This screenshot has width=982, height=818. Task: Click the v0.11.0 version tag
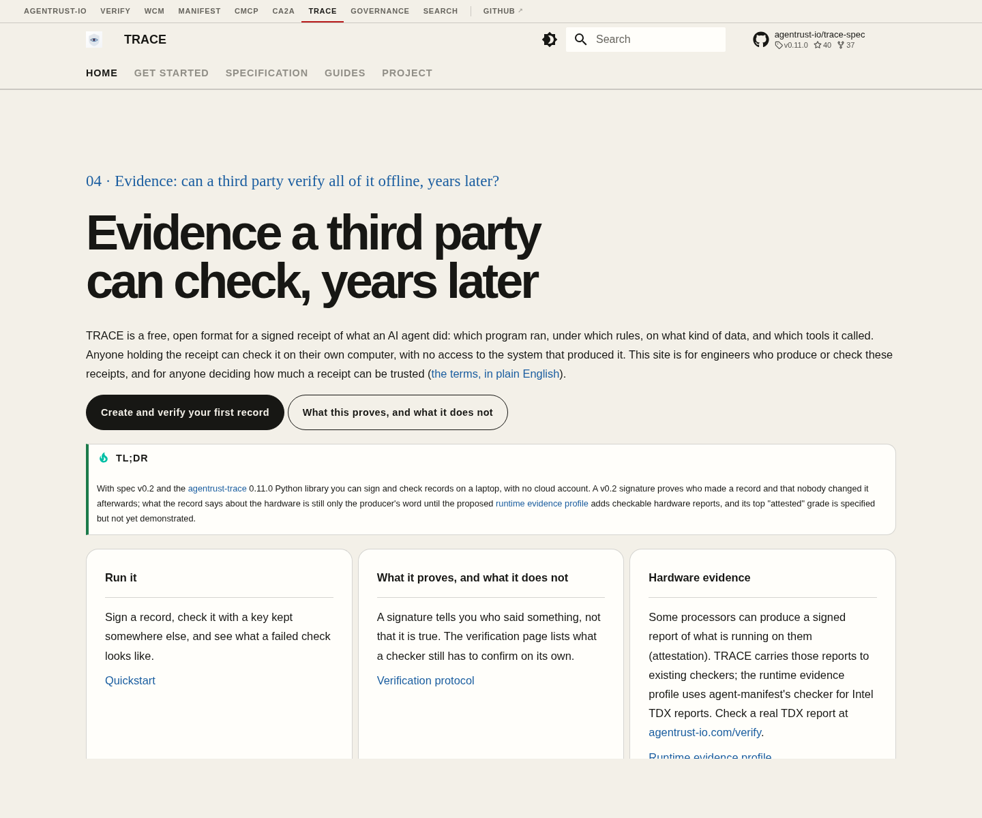pos(791,45)
